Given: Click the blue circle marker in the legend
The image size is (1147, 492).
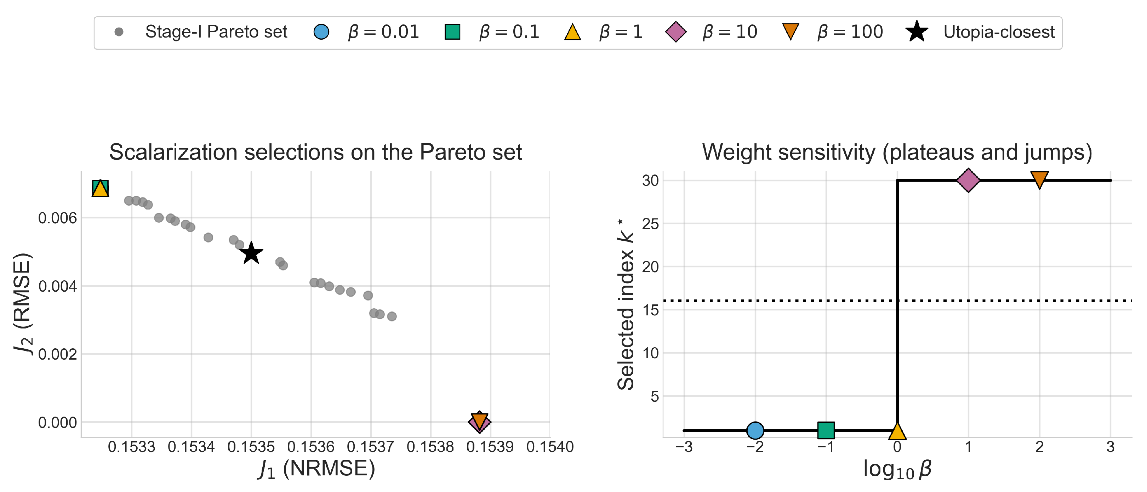Looking at the screenshot, I should pos(321,32).
